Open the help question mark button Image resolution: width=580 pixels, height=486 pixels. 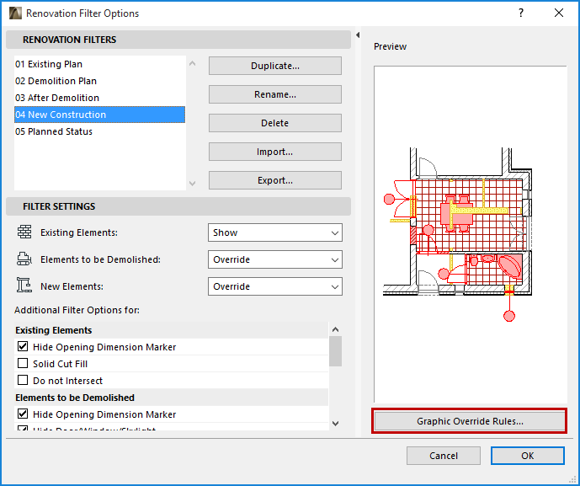pyautogui.click(x=521, y=13)
